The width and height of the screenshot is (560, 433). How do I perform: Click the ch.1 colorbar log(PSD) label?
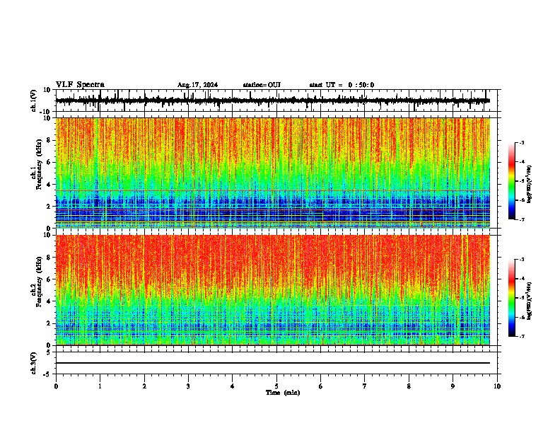529,185
